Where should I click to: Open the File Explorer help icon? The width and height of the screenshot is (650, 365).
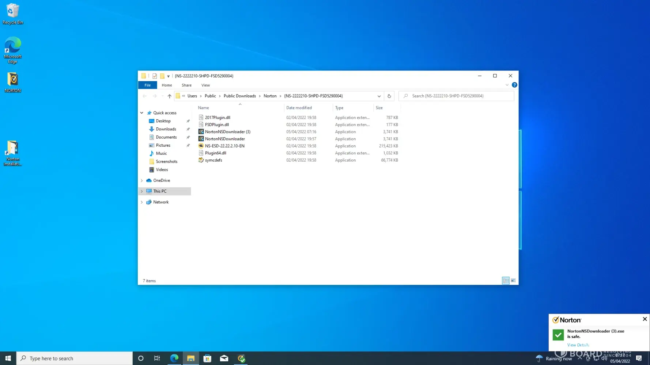514,85
